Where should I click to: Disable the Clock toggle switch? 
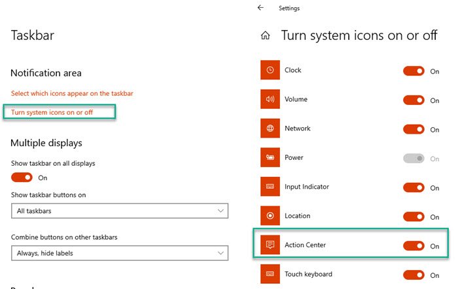pyautogui.click(x=414, y=71)
